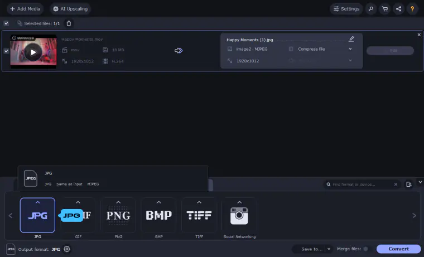Open the Settings menu
Viewport: 424px width, 257px height.
346,9
